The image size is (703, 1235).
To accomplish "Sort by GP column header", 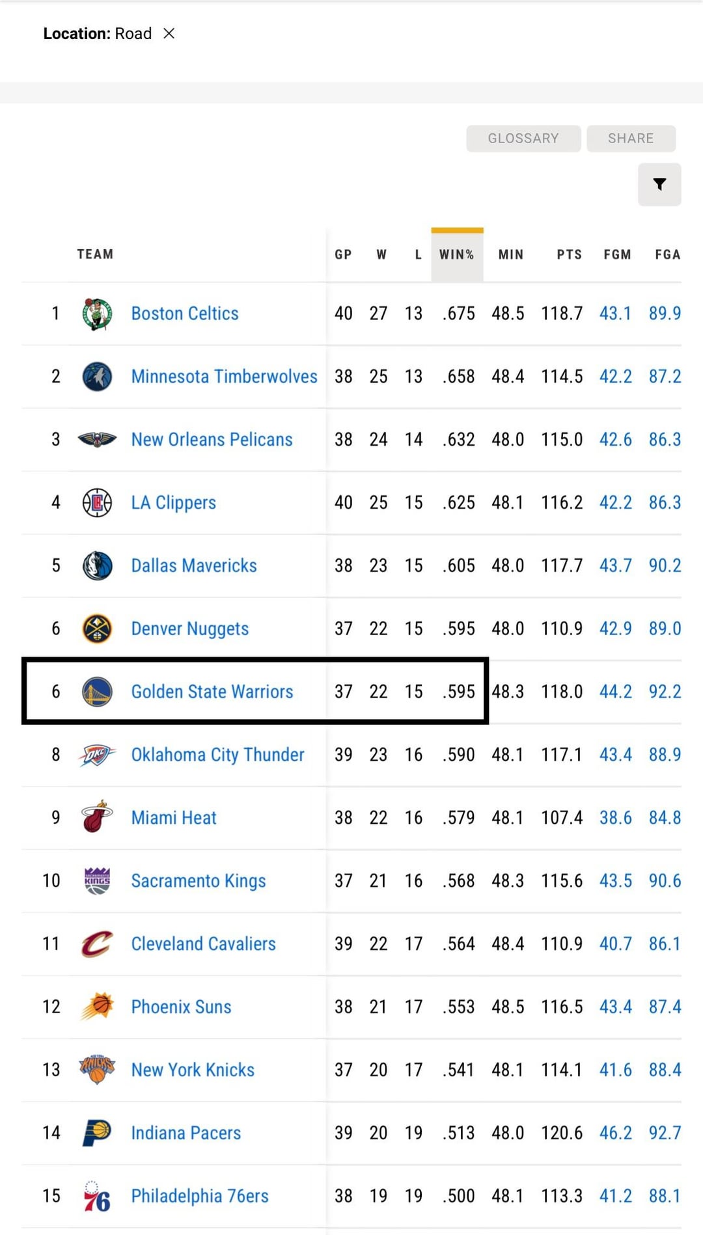I will click(x=343, y=254).
